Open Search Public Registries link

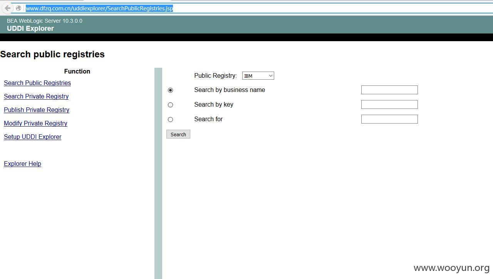(x=37, y=83)
